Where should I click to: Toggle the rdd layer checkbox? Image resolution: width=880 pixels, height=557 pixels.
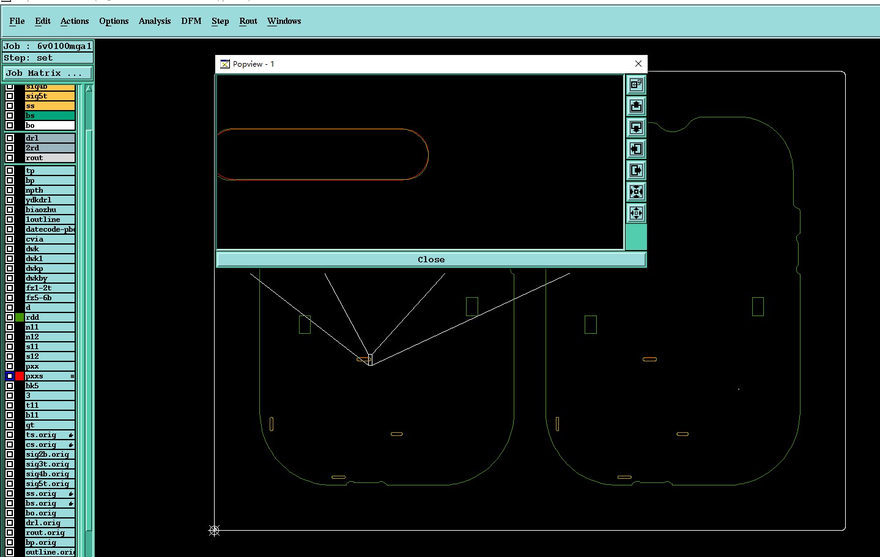(x=10, y=317)
